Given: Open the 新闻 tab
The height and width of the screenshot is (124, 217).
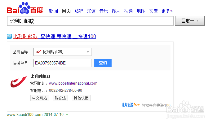Looking at the screenshot, I should 53,11.
